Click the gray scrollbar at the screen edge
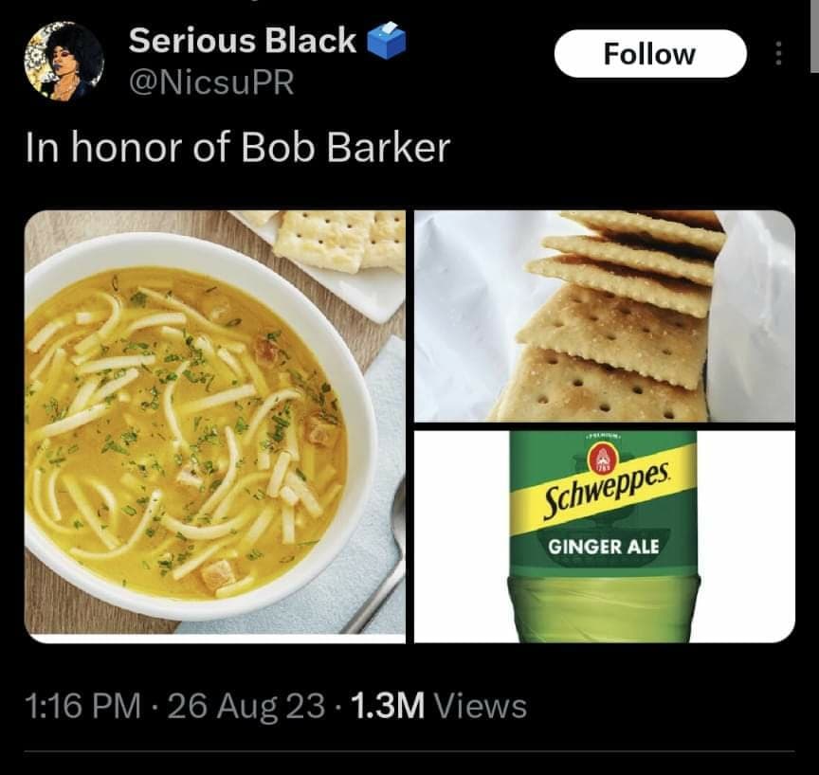 [x=814, y=35]
